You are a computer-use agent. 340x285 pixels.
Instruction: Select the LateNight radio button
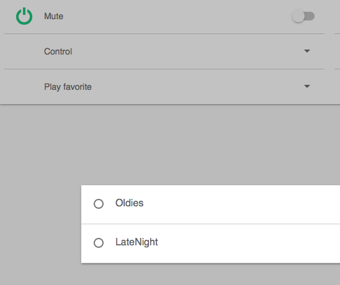tap(99, 243)
